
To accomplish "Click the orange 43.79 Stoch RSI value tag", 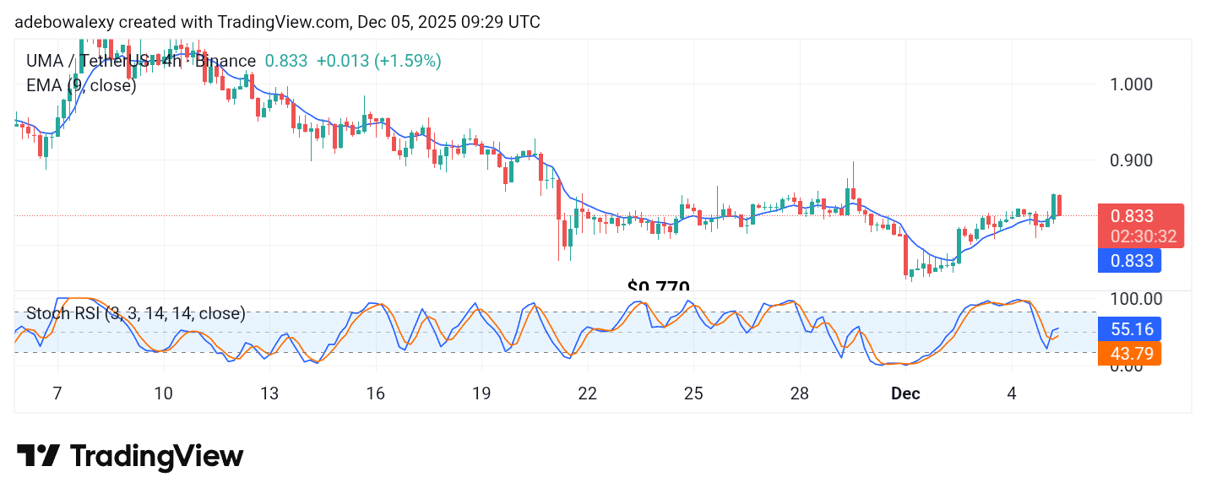I will (x=1129, y=354).
